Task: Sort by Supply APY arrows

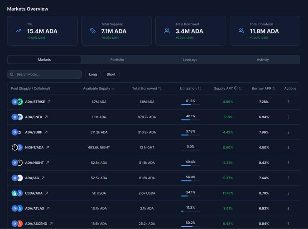Action: tap(240, 89)
